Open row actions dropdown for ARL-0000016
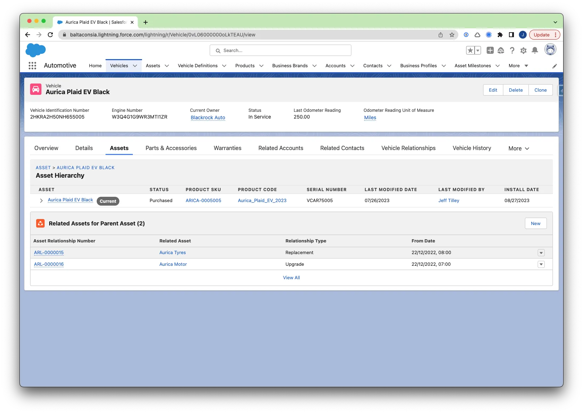 tap(541, 264)
